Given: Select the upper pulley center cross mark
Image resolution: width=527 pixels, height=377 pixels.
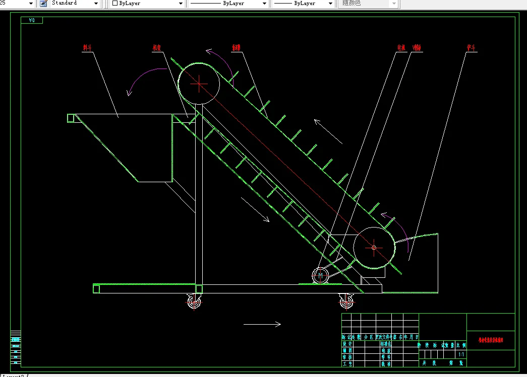Looking at the screenshot, I should click(199, 84).
